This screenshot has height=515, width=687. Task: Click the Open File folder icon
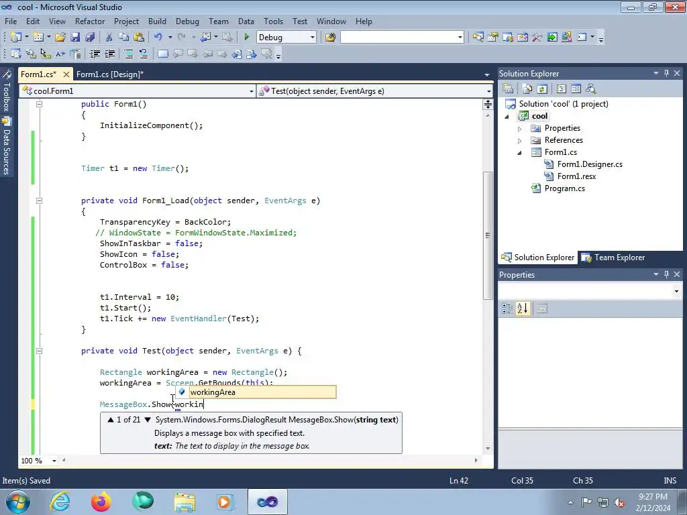60,38
